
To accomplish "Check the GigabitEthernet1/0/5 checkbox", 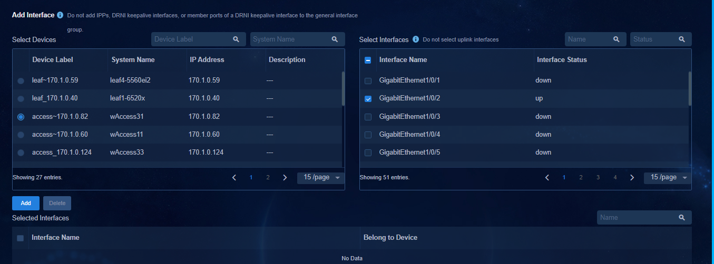I will [368, 153].
